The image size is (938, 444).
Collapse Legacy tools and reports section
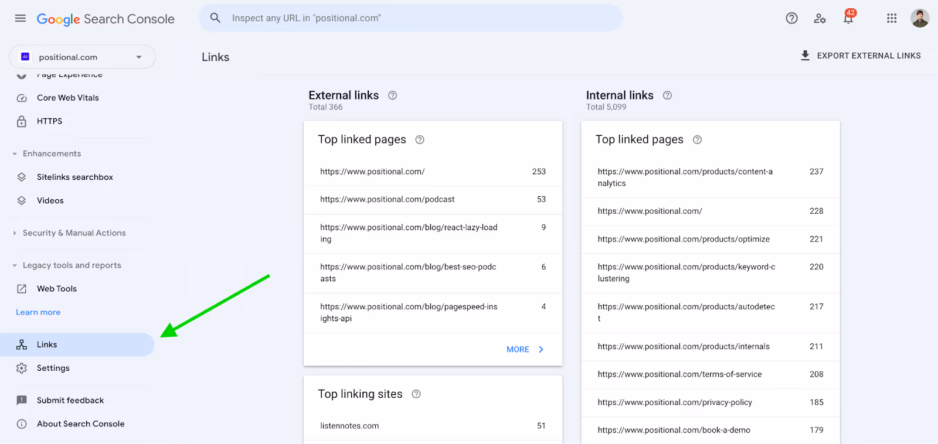15,265
